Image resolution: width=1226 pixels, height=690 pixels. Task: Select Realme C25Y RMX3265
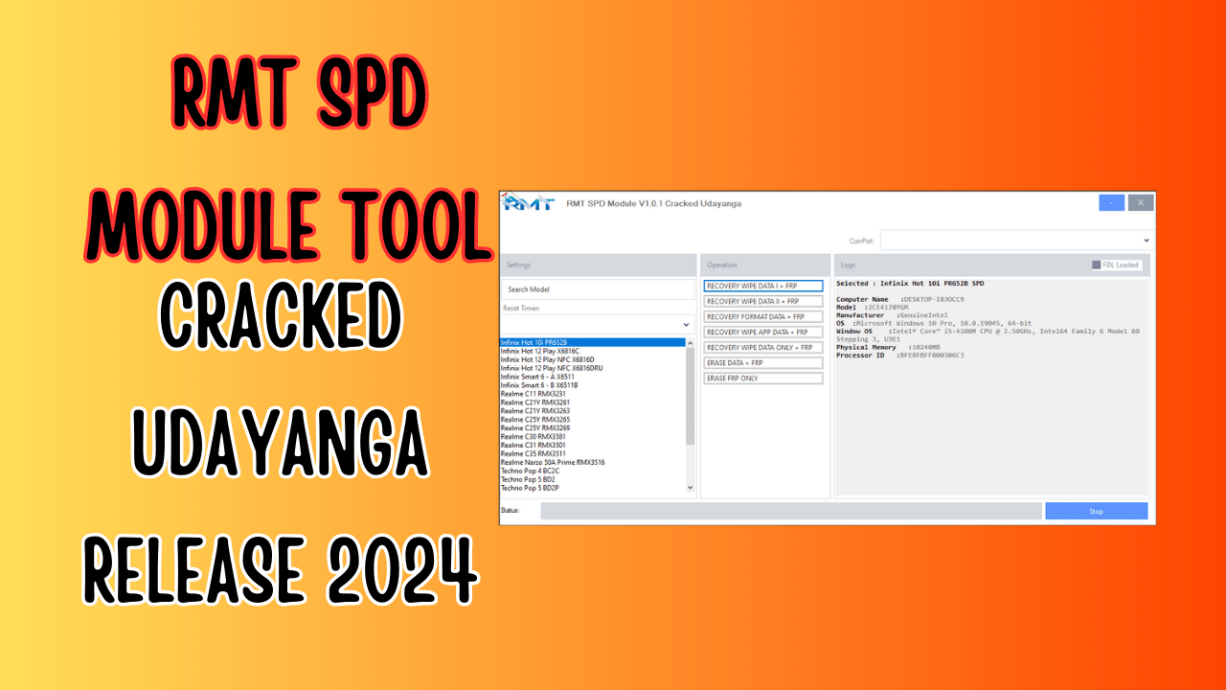(x=593, y=420)
